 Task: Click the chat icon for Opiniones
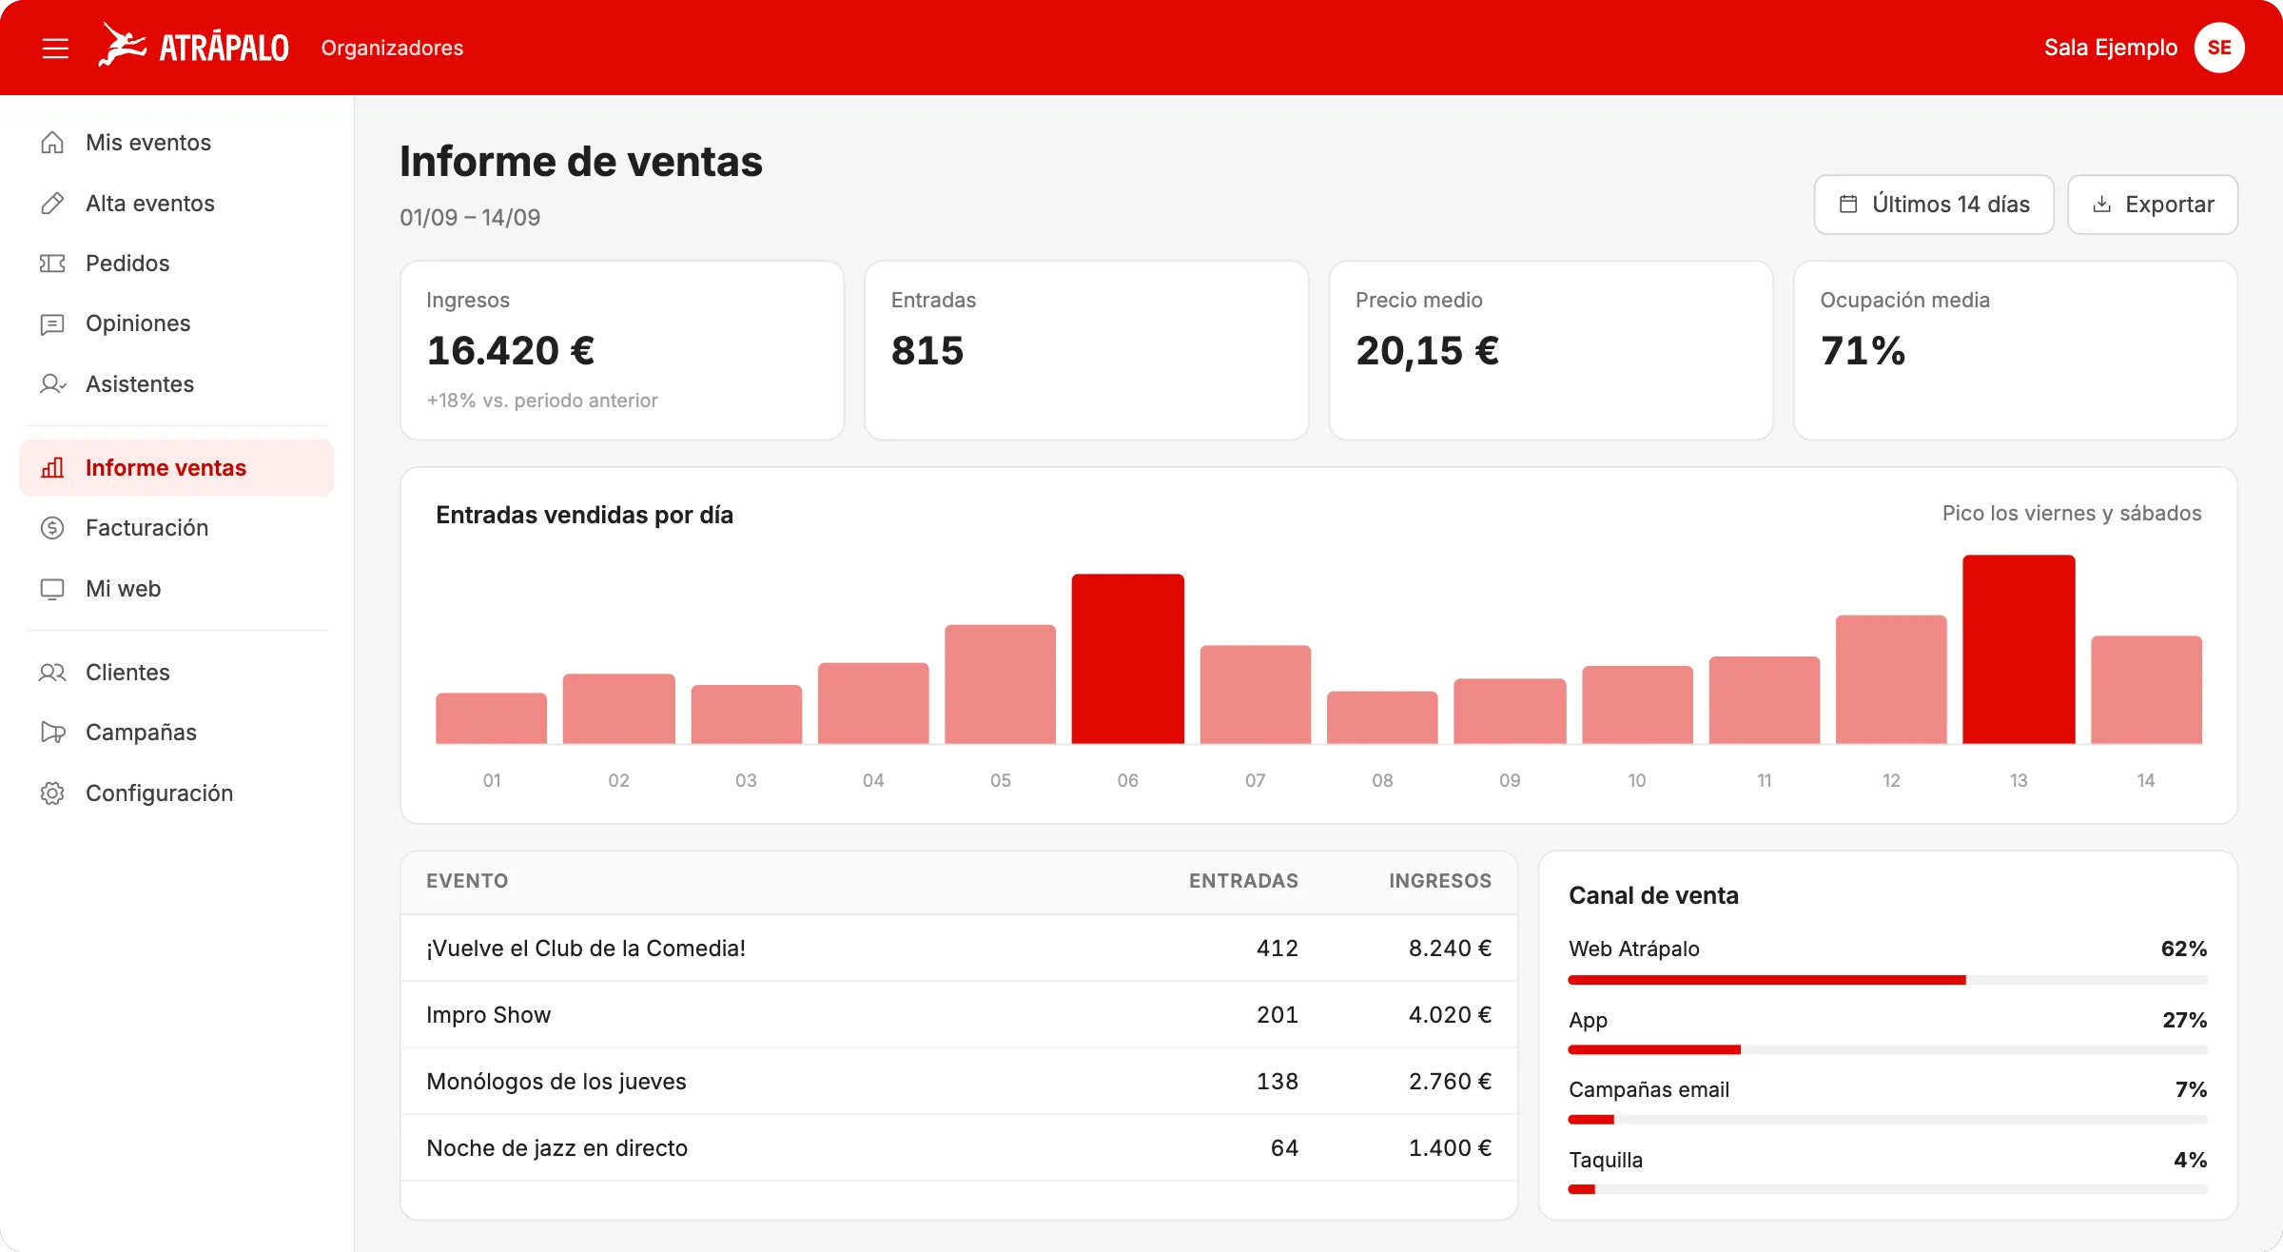(52, 324)
